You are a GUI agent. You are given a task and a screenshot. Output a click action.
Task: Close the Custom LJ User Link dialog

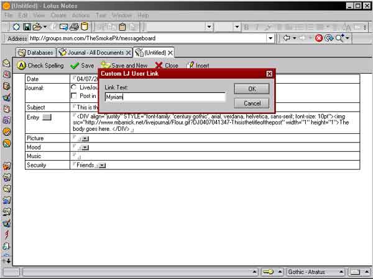pyautogui.click(x=269, y=74)
